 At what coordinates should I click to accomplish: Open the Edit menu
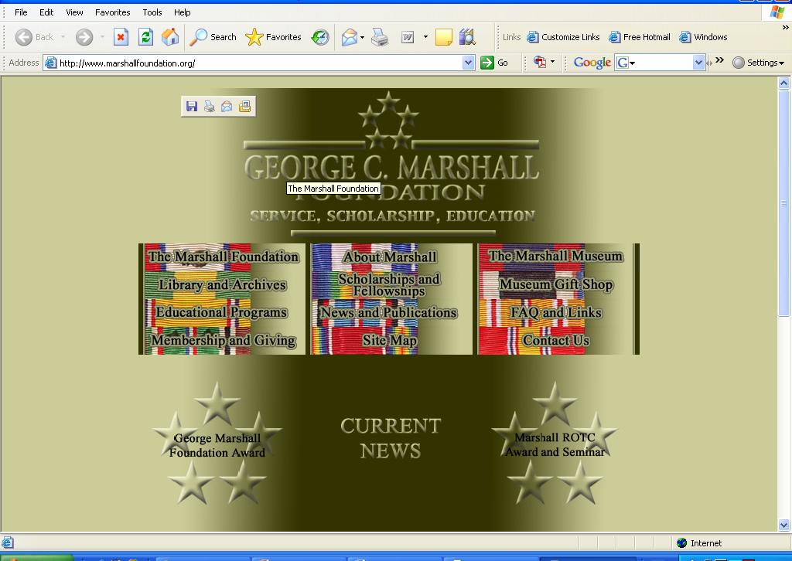click(x=46, y=12)
